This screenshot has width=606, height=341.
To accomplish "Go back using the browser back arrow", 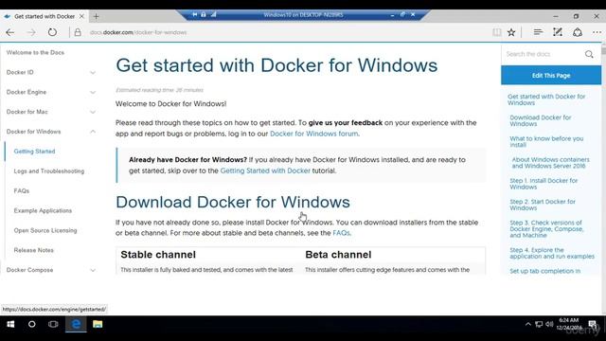I will [x=10, y=32].
